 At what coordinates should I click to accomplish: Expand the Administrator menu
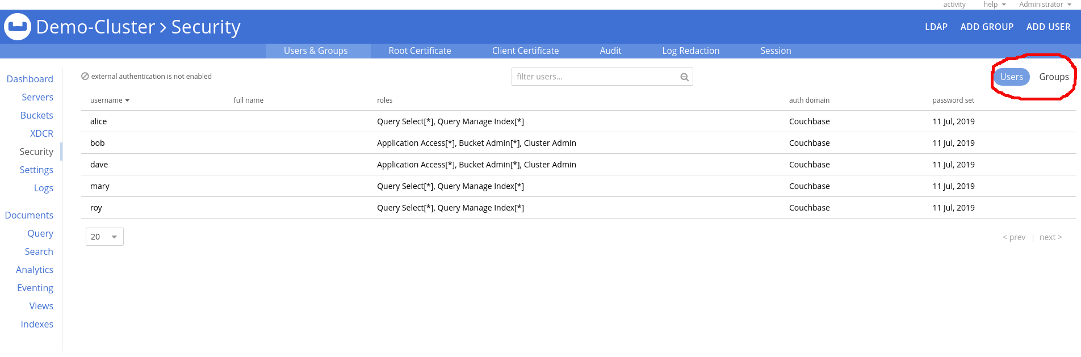(x=1045, y=5)
